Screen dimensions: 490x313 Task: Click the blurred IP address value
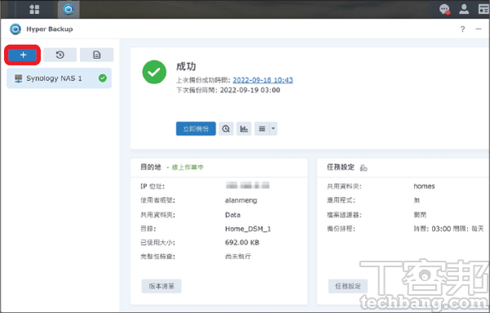pos(247,186)
